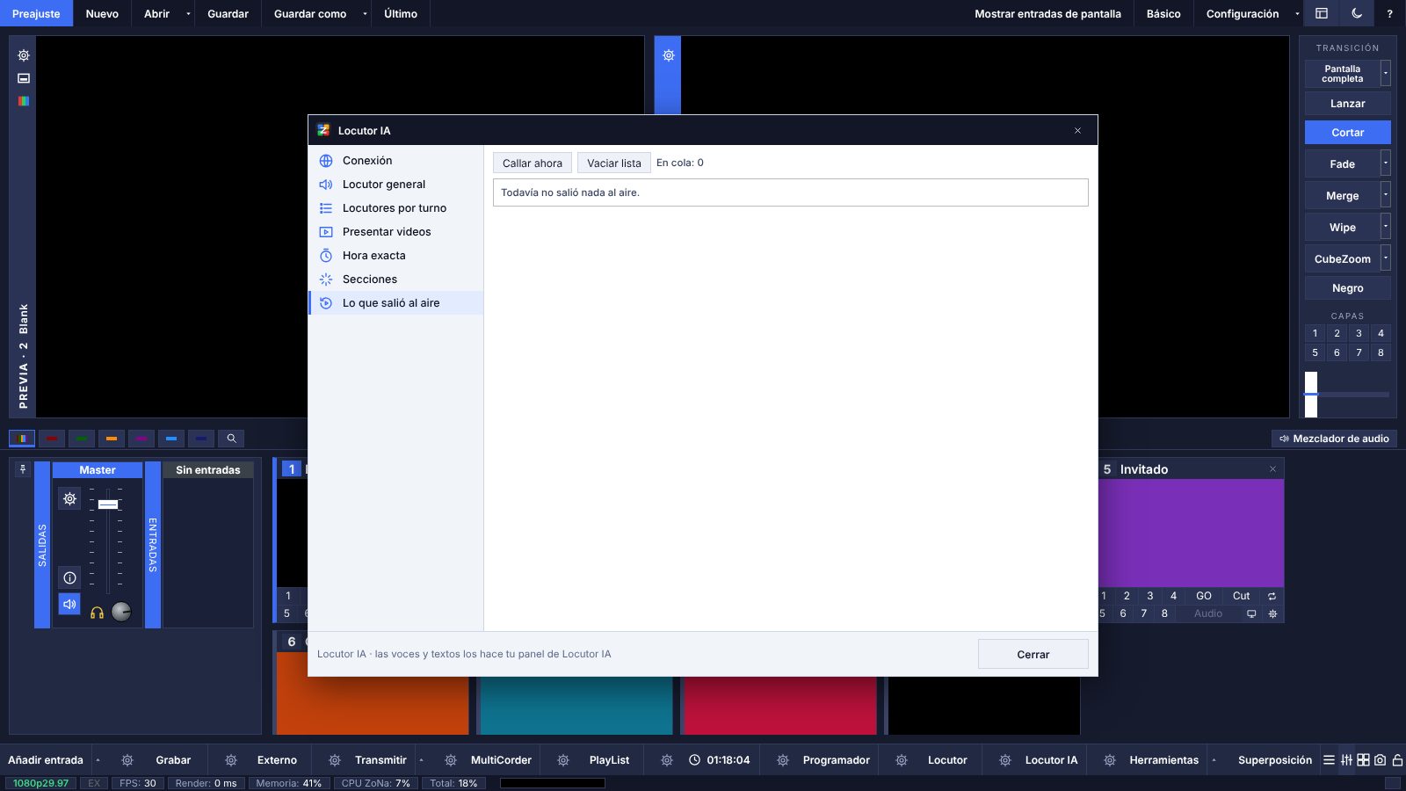
Task: Click the Vaciar lista button
Action: coord(614,163)
